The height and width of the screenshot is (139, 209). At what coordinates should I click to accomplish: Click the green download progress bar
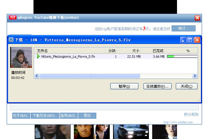coord(182,56)
